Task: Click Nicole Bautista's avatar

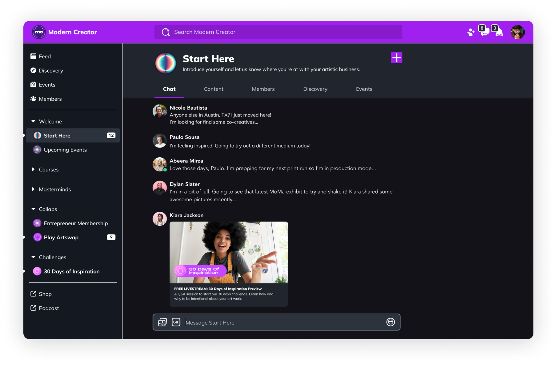Action: point(160,111)
